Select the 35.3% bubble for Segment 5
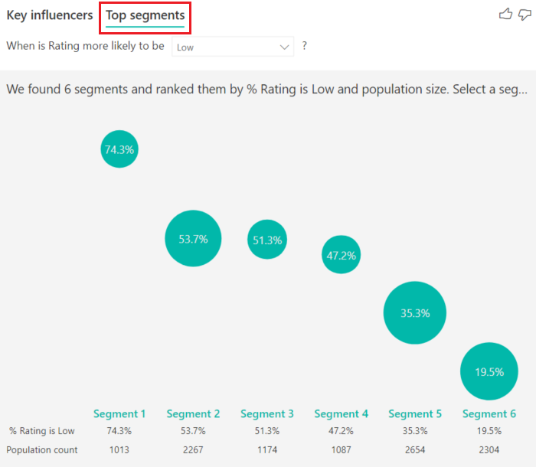536x467 pixels. pyautogui.click(x=415, y=313)
